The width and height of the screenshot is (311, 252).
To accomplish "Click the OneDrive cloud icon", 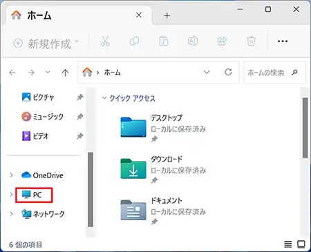I will point(26,175).
